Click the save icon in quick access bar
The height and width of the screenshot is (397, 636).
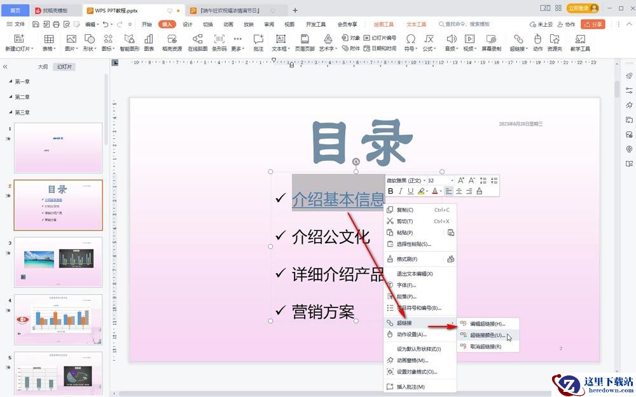(36, 24)
